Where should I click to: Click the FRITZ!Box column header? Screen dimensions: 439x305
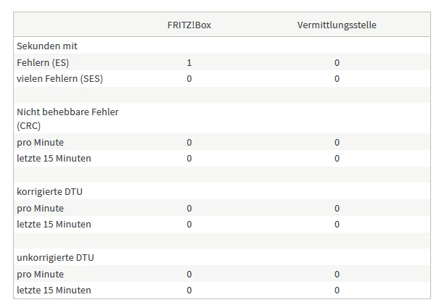coord(189,25)
